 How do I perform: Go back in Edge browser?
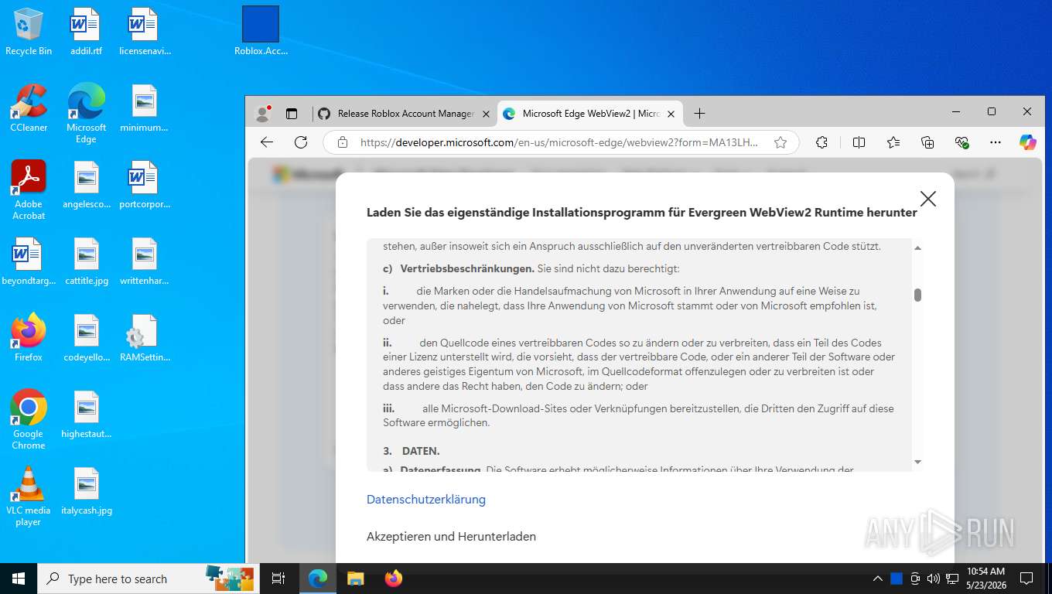267,142
